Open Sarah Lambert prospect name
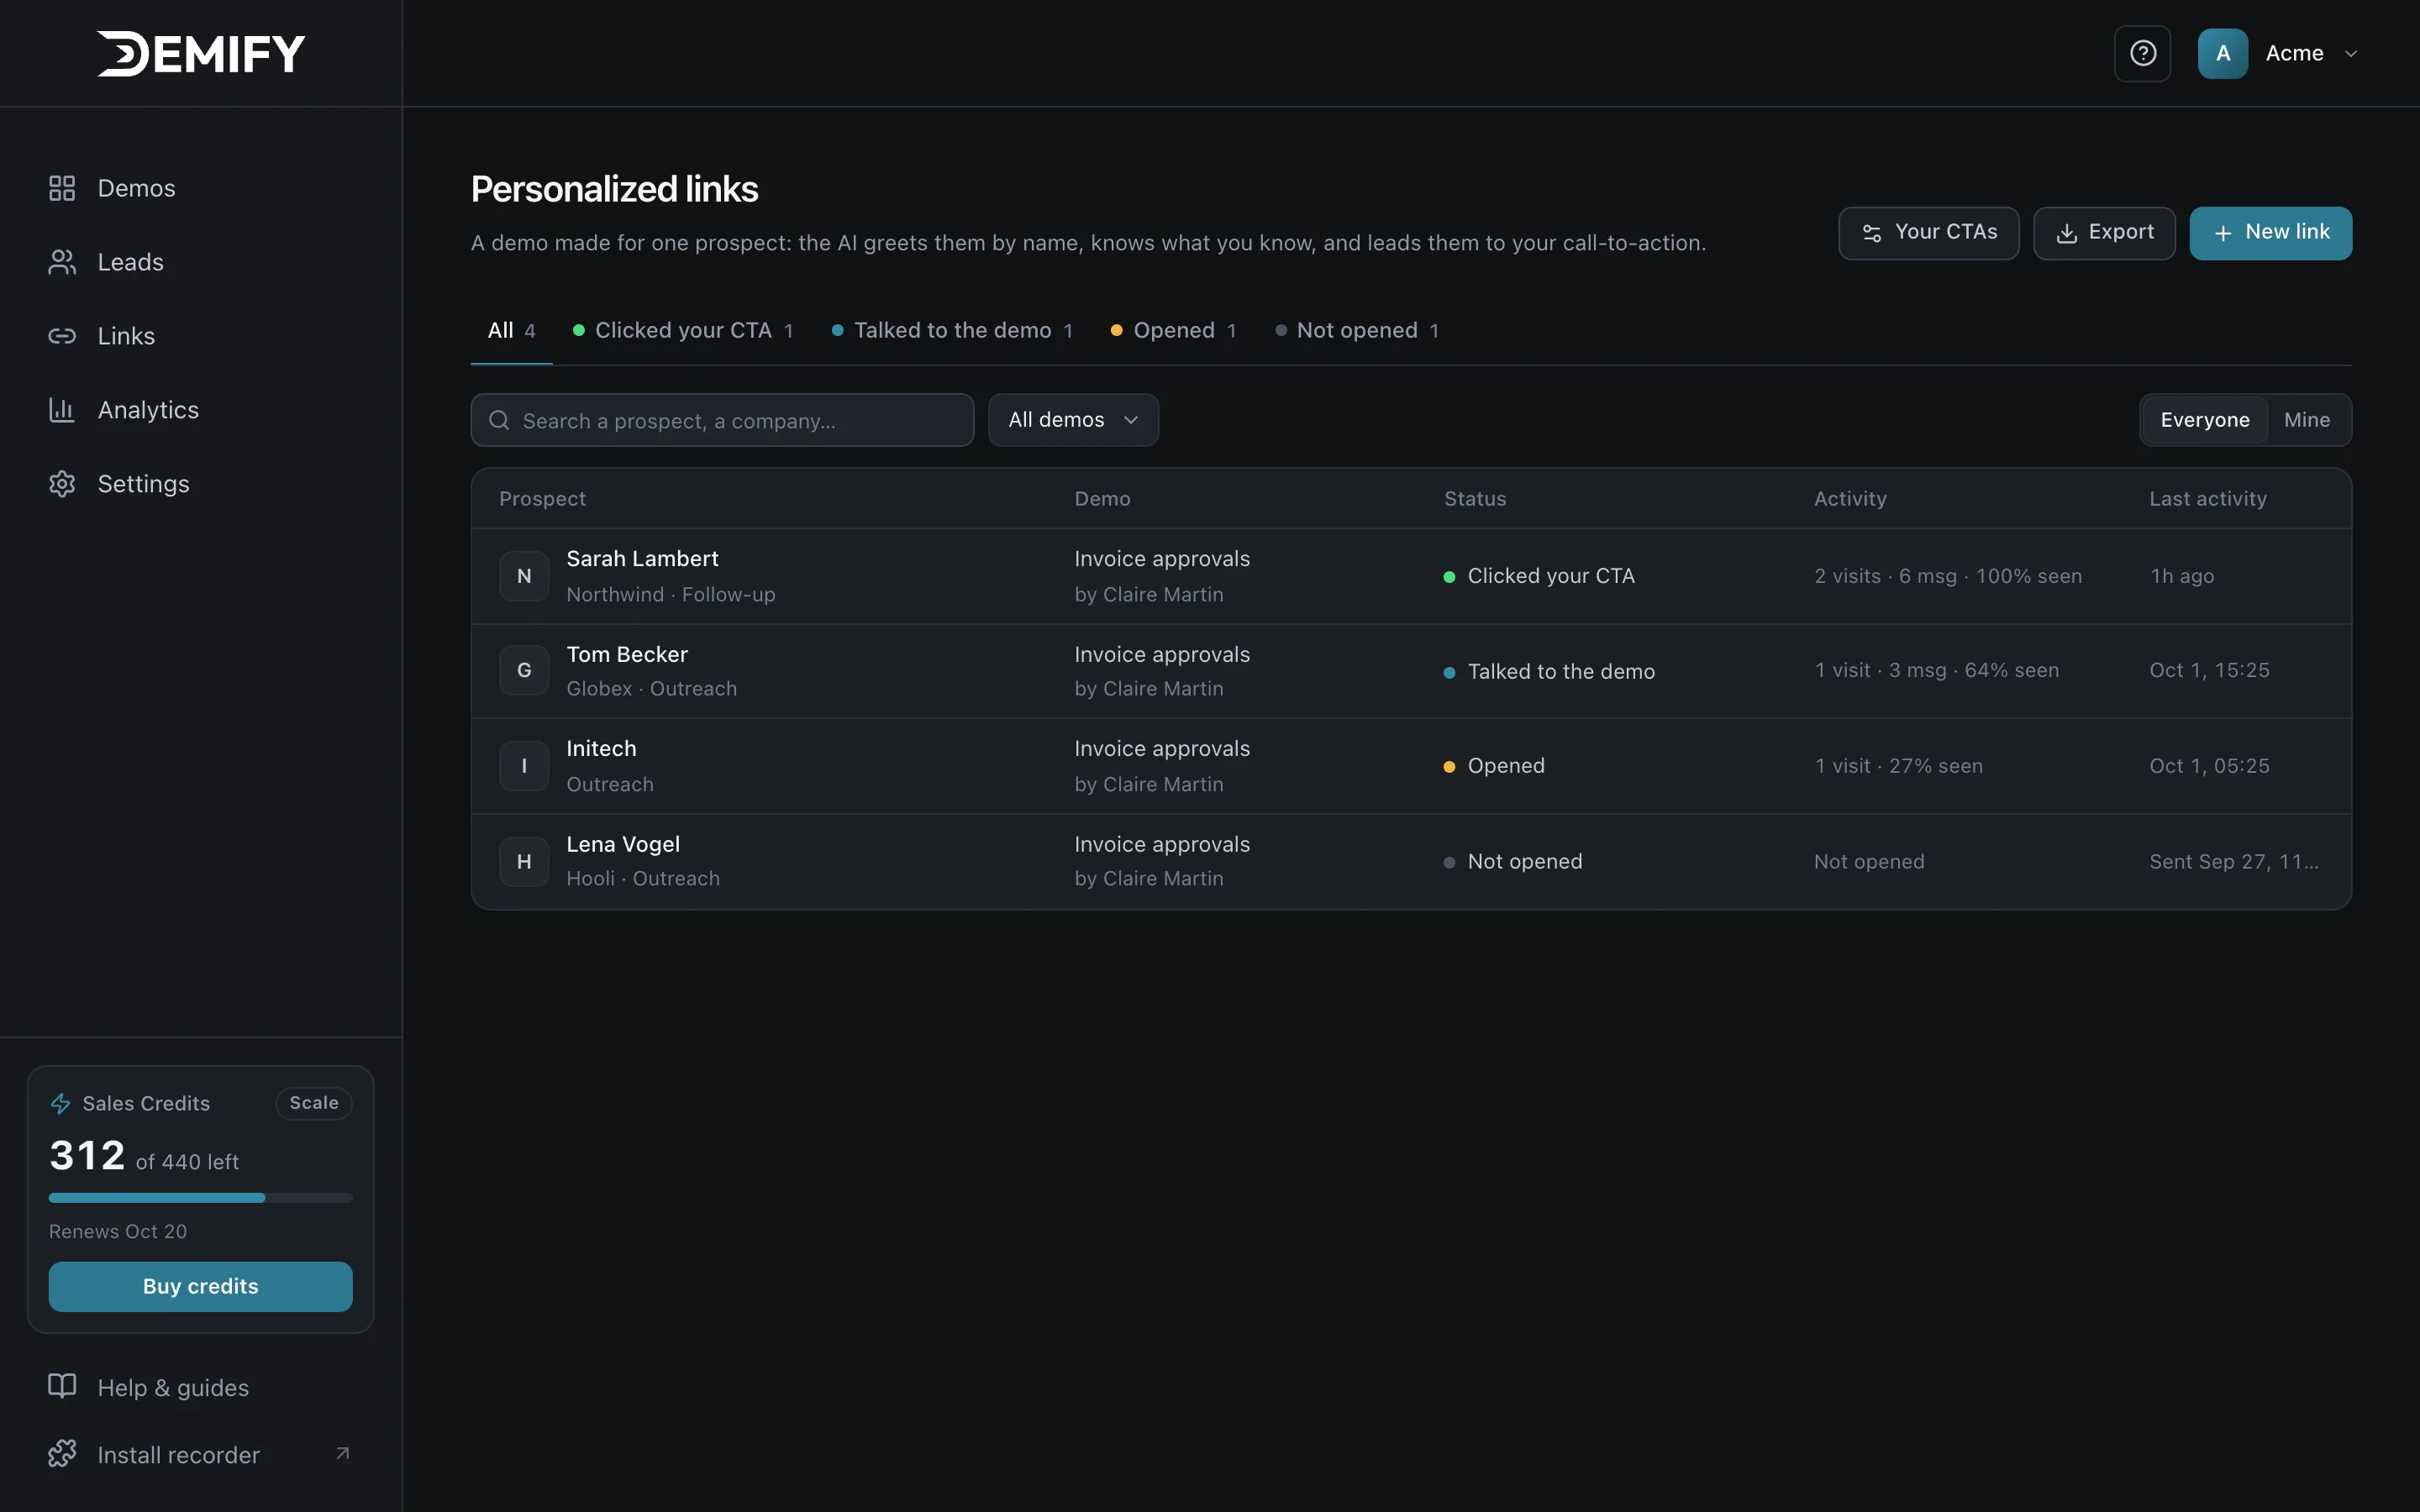The width and height of the screenshot is (2420, 1512). 642,559
